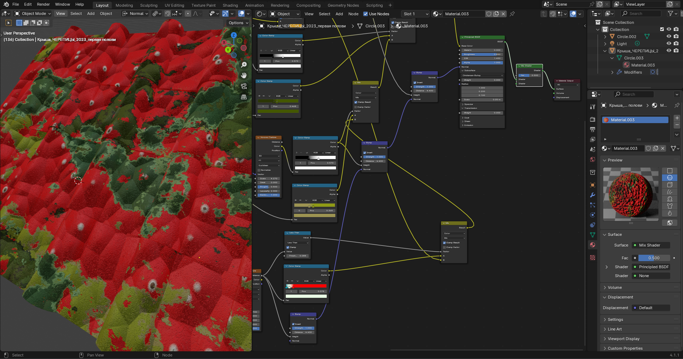Hide Крыша_ЧЕРЕПИЦЫ object via eye icon
Viewport: 683px width, 359px height.
click(669, 51)
